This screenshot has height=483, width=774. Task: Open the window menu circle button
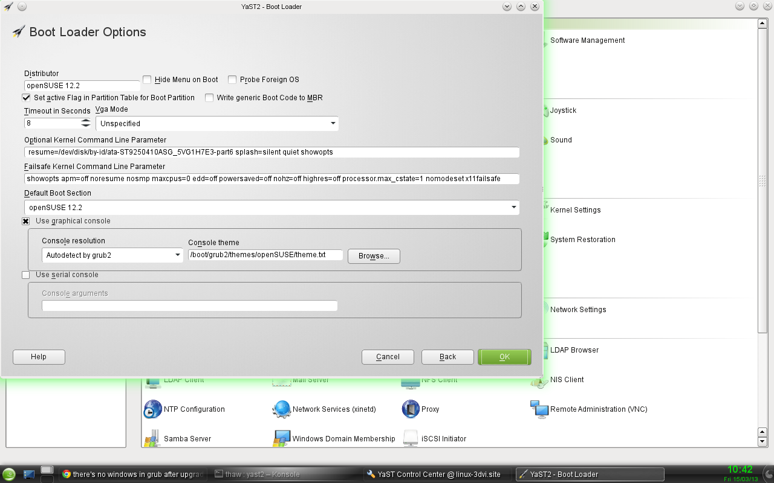tap(22, 7)
